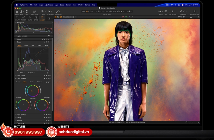214x140 pixels.
Task: Open macOS Spotlight search icon
Action: pos(175,5)
